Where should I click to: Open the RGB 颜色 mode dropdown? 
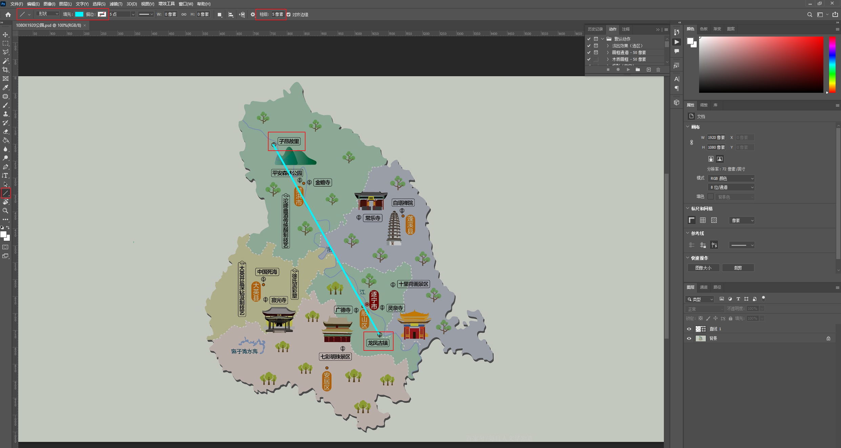point(731,178)
